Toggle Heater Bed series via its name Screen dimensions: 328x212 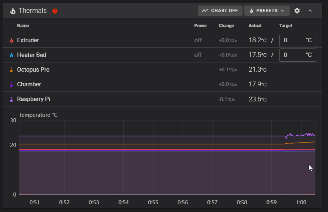pos(32,55)
